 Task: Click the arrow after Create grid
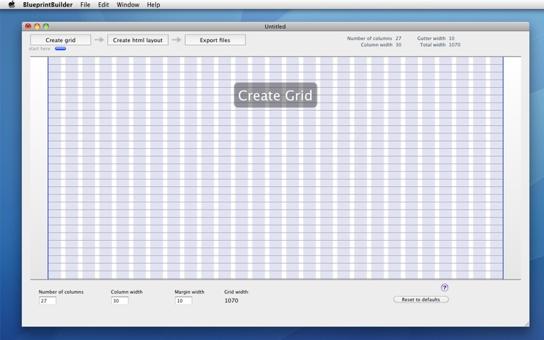point(99,40)
